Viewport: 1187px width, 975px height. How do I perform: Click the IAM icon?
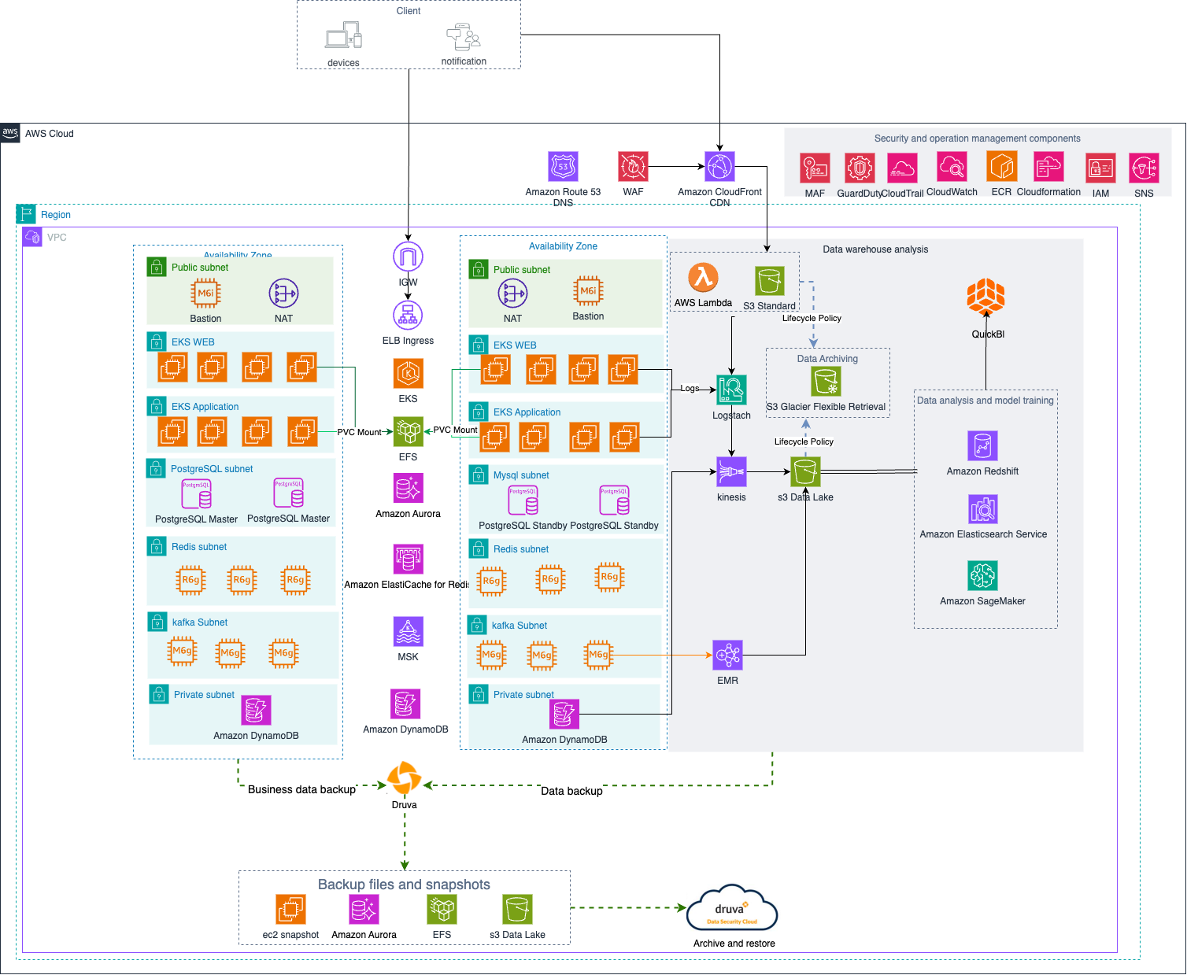(1100, 168)
